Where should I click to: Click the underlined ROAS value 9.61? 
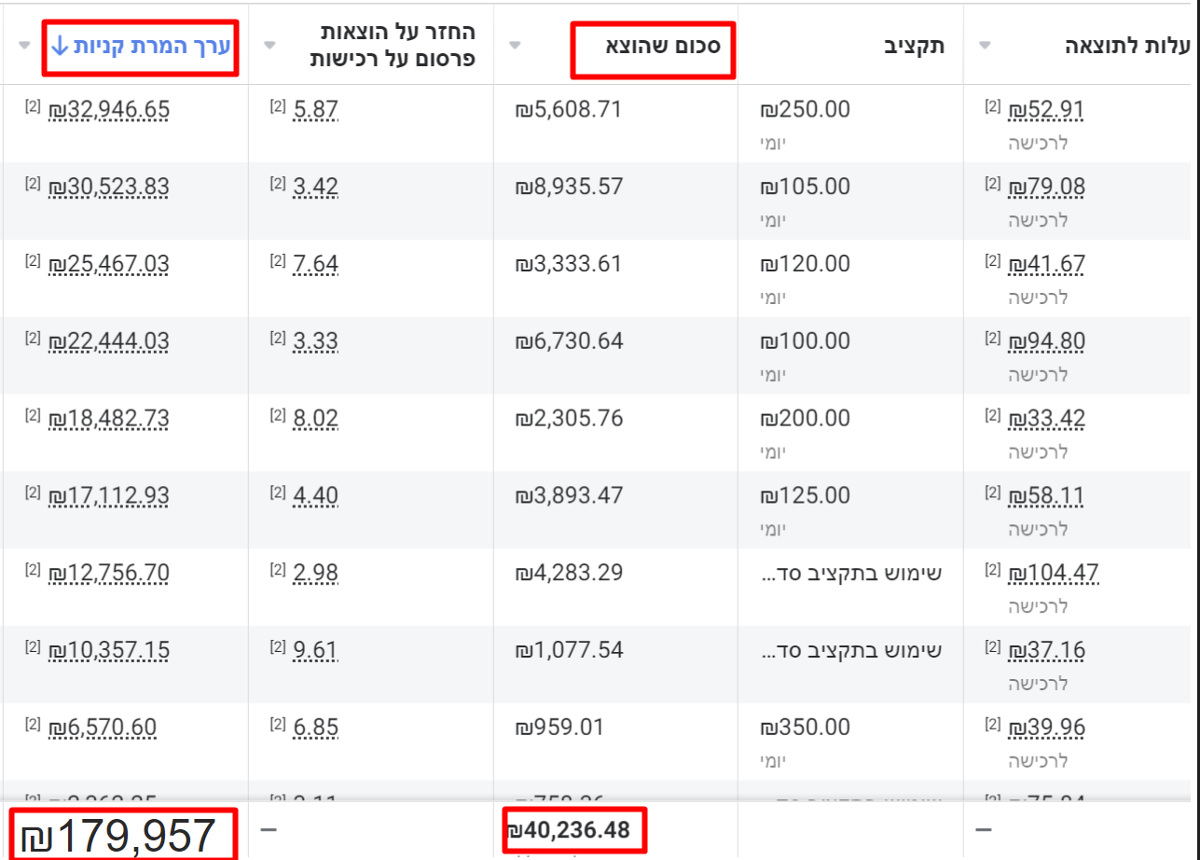[315, 650]
